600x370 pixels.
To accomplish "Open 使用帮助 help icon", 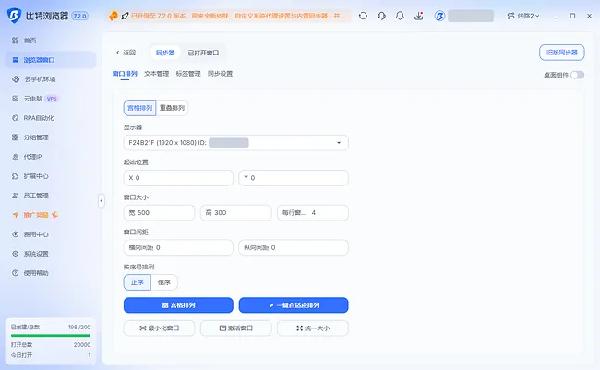I will point(16,273).
